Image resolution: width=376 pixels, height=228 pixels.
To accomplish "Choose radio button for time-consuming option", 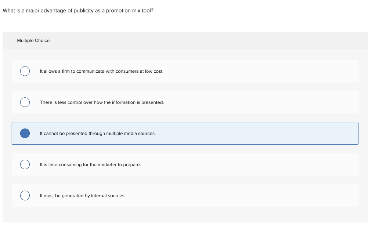I will [x=25, y=164].
